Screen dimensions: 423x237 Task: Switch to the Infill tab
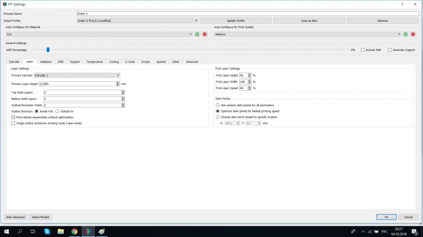point(61,62)
